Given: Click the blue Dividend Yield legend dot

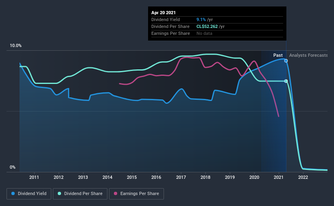Looking at the screenshot, I should [13, 193].
